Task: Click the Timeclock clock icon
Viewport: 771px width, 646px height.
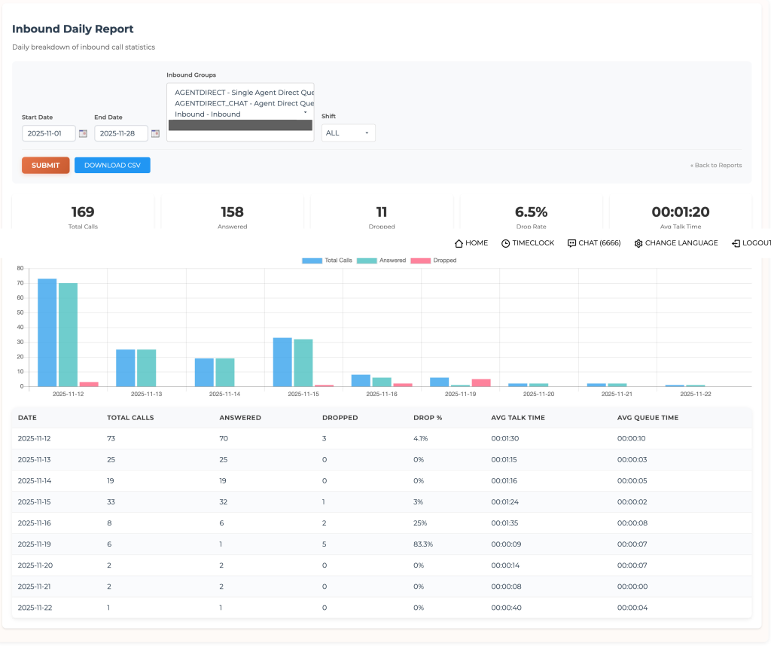Action: (x=505, y=243)
